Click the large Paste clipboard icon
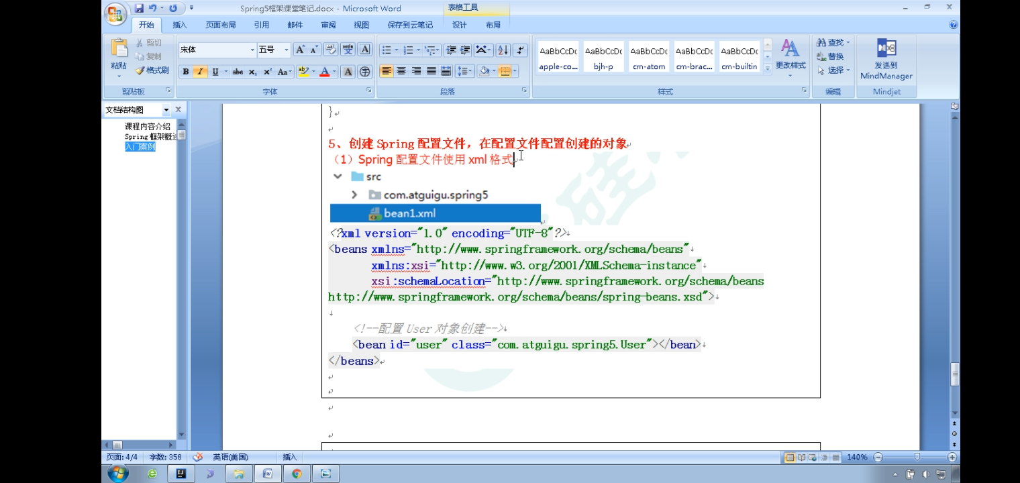Viewport: 1020px width, 483px height. click(119, 48)
